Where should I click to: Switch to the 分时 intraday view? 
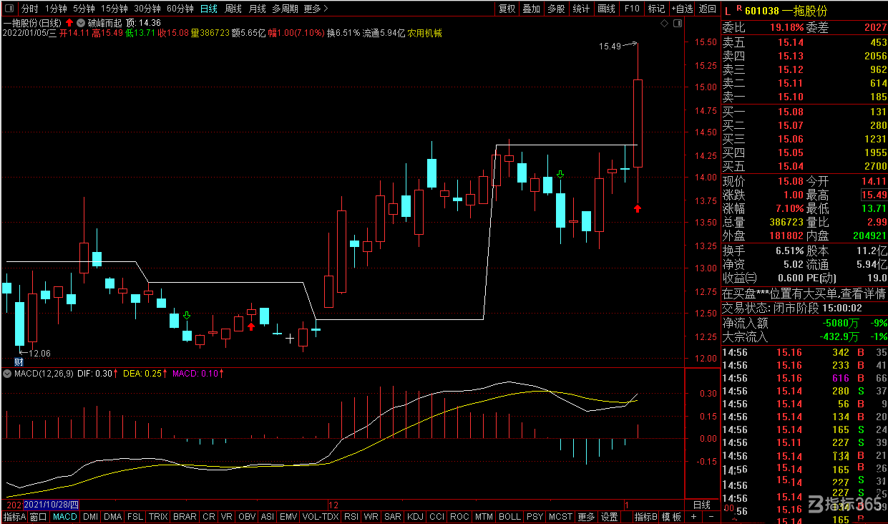pos(29,9)
